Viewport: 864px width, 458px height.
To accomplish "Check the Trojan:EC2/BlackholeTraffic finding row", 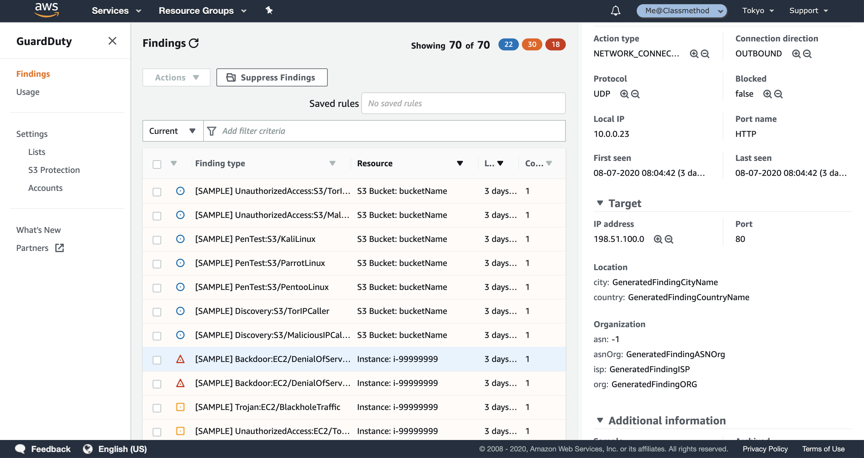I will (157, 408).
